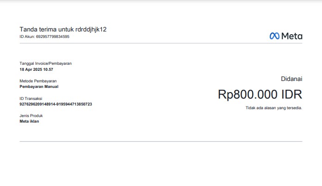Click the divider line below the header

pos(161,43)
